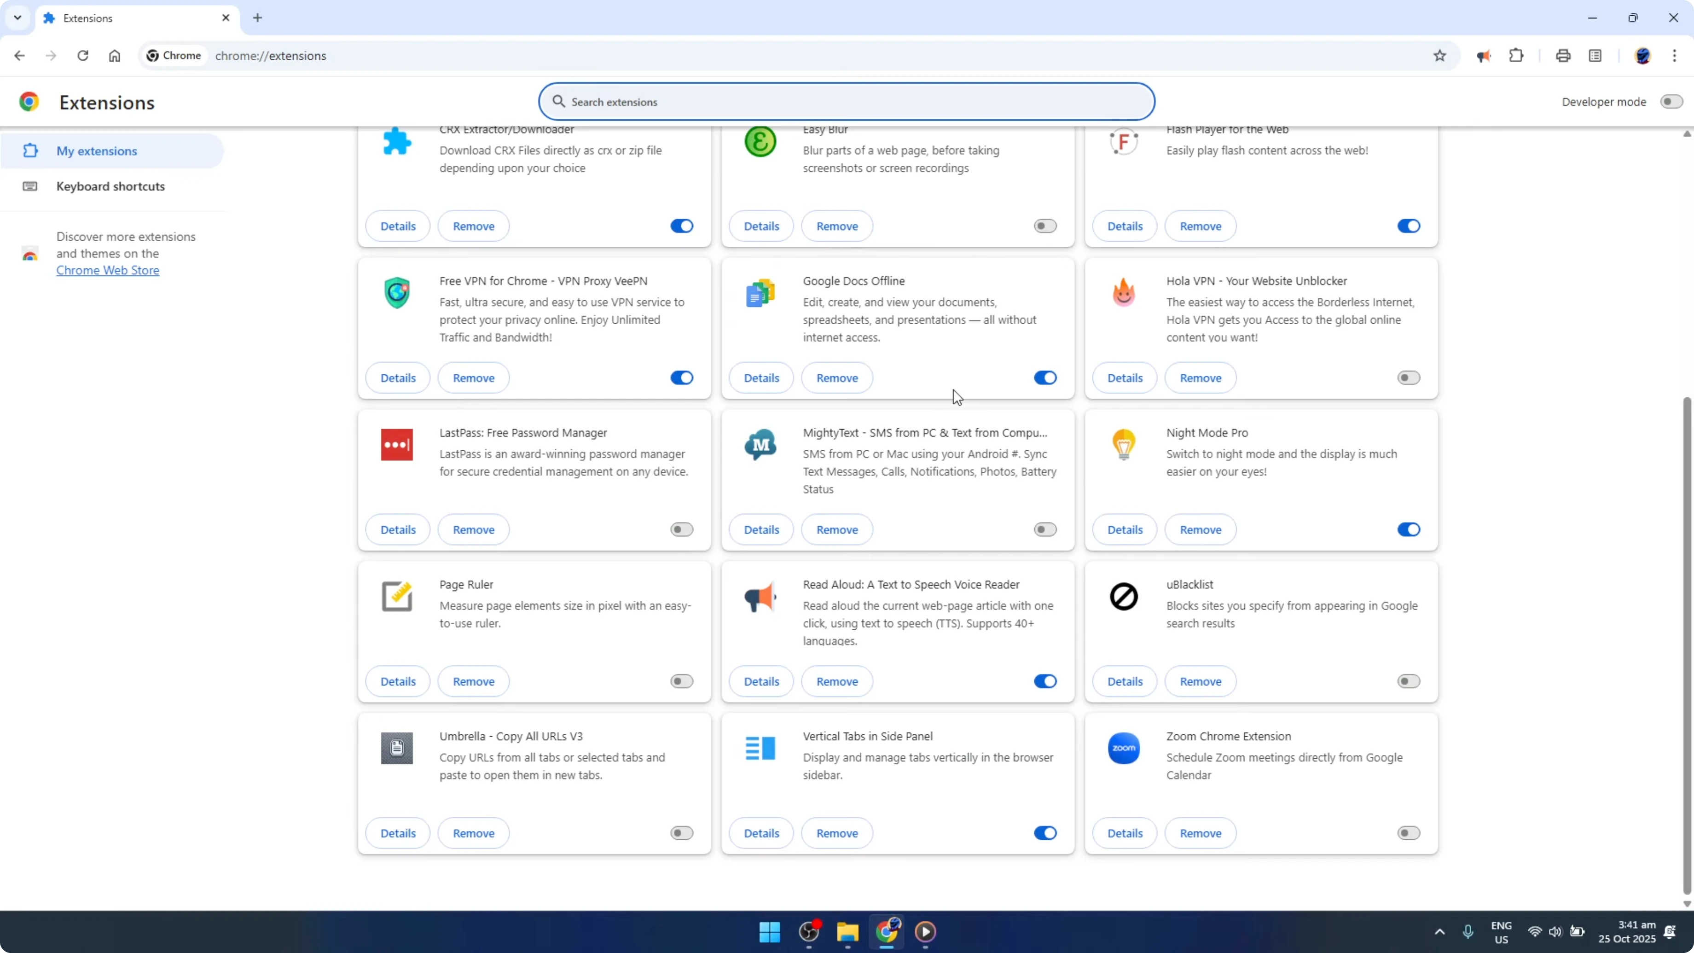Enable the uBlacklist extension toggle
The width and height of the screenshot is (1694, 953).
pos(1408,681)
